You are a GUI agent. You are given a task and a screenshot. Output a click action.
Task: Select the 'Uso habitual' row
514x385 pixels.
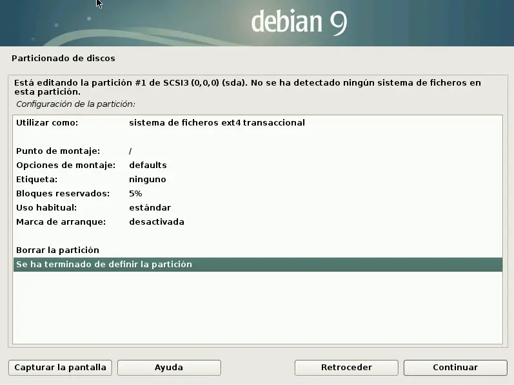pyautogui.click(x=258, y=208)
